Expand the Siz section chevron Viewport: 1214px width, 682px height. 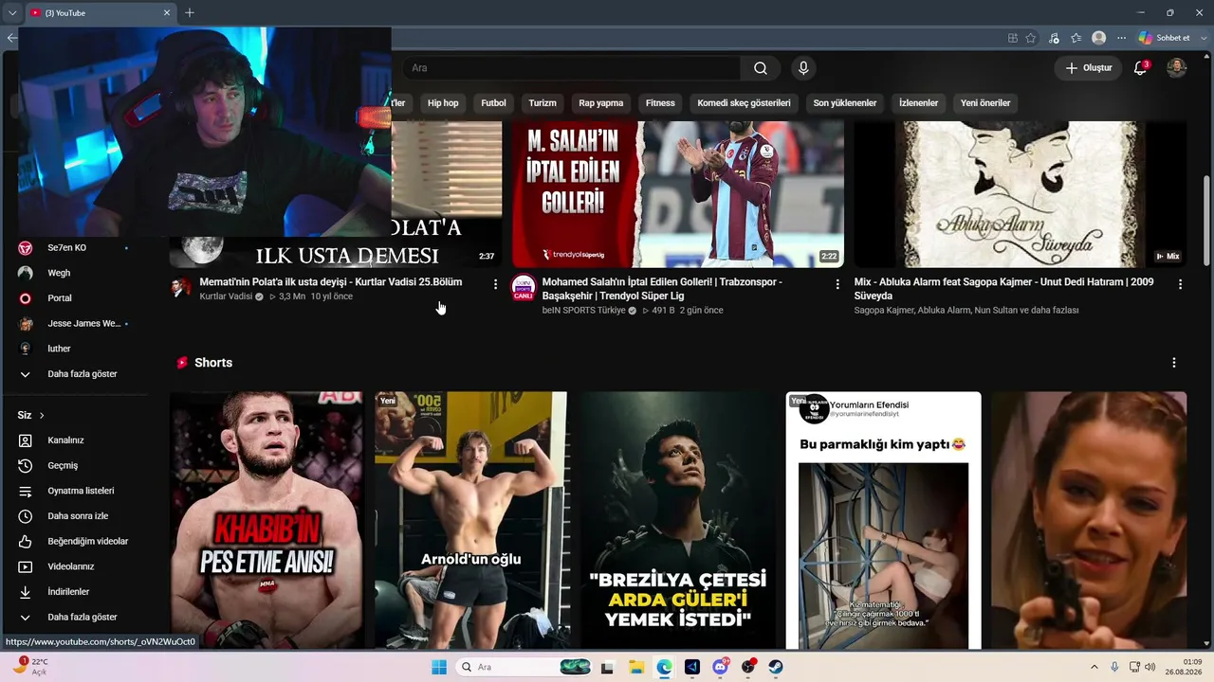(x=42, y=415)
